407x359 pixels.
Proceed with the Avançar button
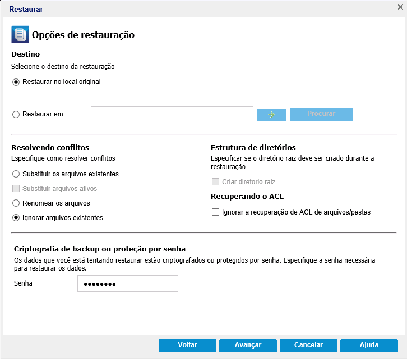[x=248, y=346]
